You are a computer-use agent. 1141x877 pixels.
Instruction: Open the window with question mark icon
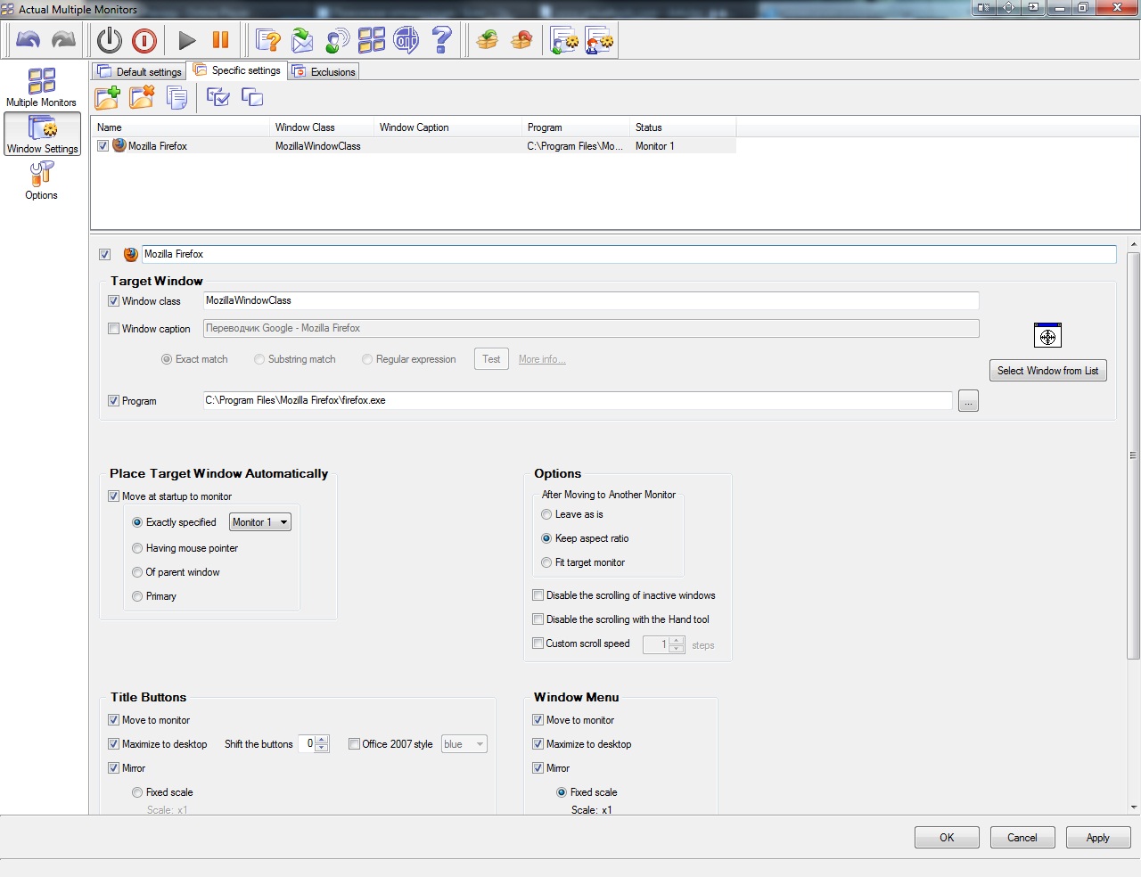[x=267, y=40]
